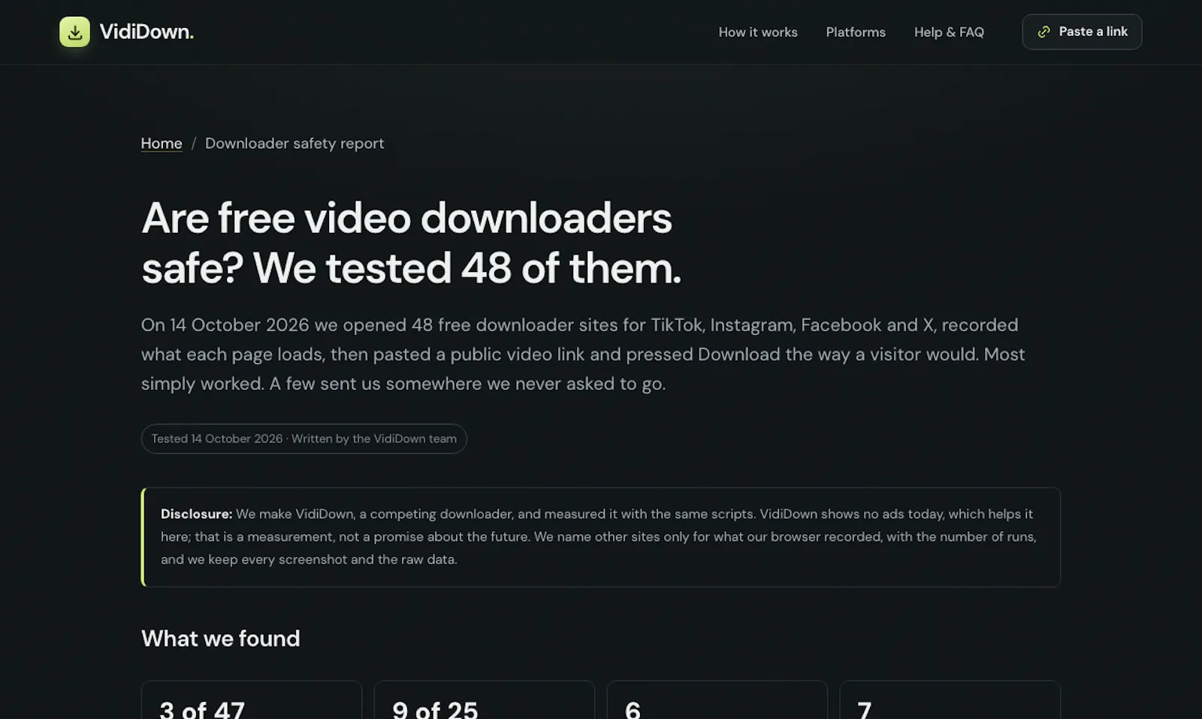Click the Downloader safety report breadcrumb text

294,143
